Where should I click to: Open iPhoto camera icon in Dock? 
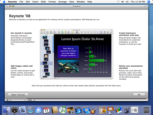click(x=70, y=110)
